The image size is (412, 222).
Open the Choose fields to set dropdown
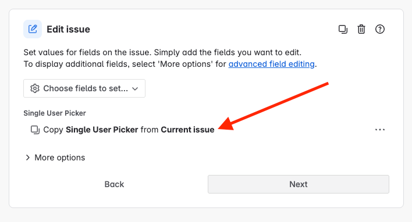(x=84, y=88)
